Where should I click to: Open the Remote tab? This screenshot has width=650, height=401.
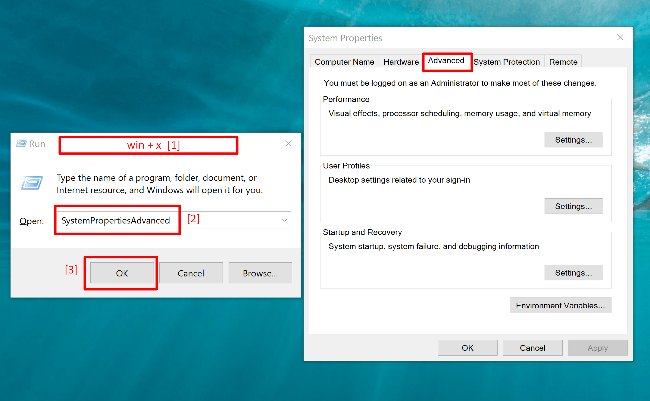tap(563, 62)
